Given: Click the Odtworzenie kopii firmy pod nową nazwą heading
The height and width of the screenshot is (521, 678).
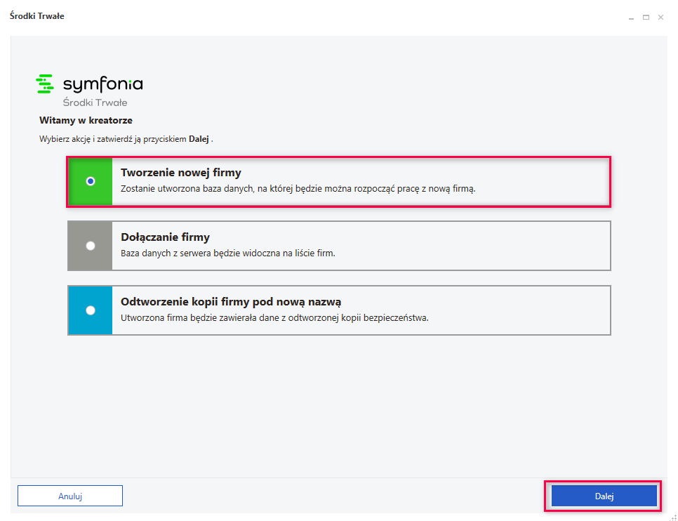Looking at the screenshot, I should tap(231, 302).
